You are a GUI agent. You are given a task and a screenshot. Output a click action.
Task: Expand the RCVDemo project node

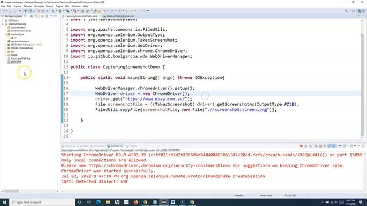[x=3, y=21]
